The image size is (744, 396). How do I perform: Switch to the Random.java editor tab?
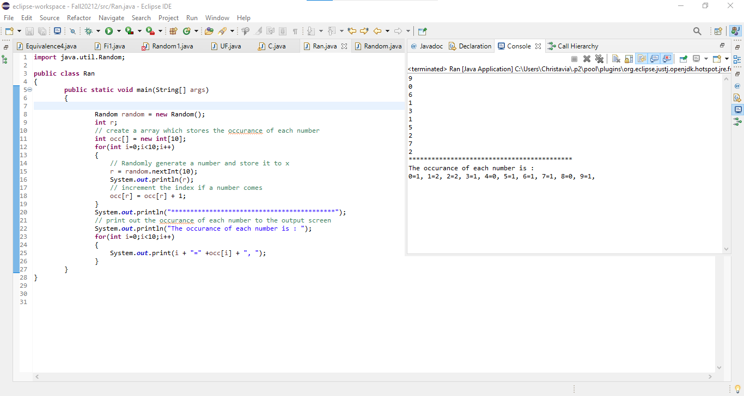(378, 46)
